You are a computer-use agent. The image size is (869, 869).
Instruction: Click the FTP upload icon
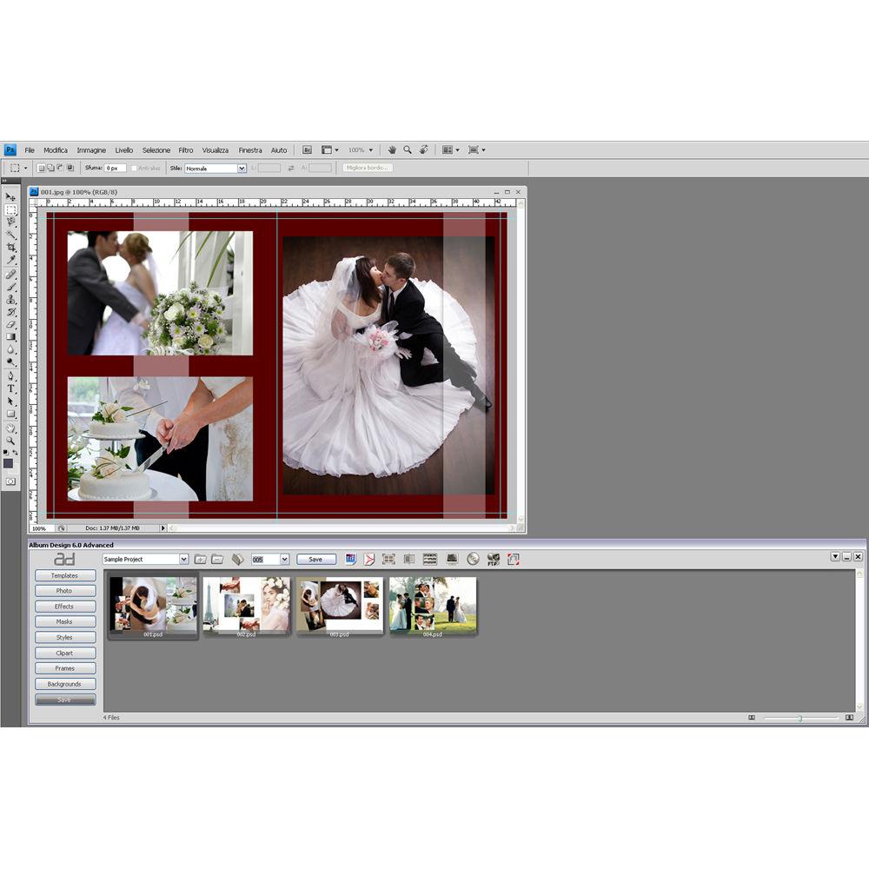click(x=493, y=559)
